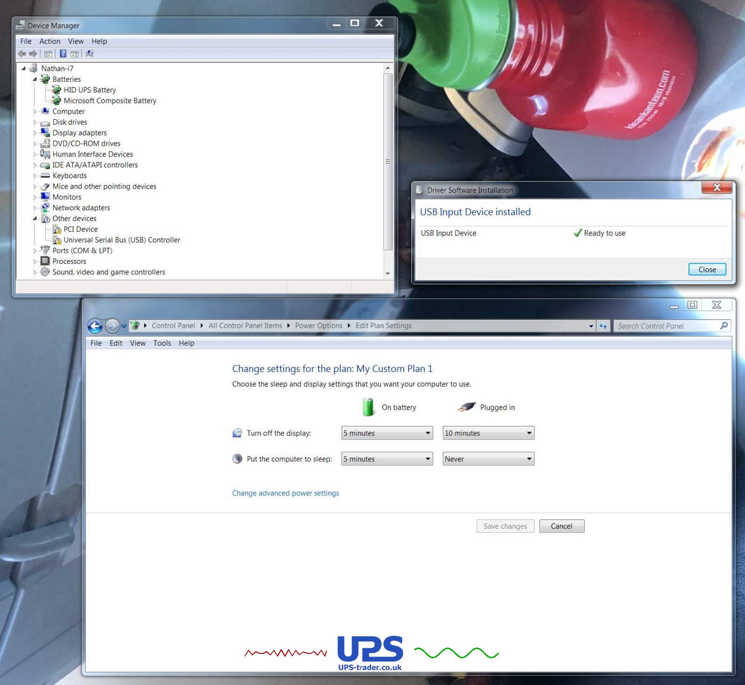Open the View menu in Device Manager
Screen dimensions: 745x685
[76, 41]
